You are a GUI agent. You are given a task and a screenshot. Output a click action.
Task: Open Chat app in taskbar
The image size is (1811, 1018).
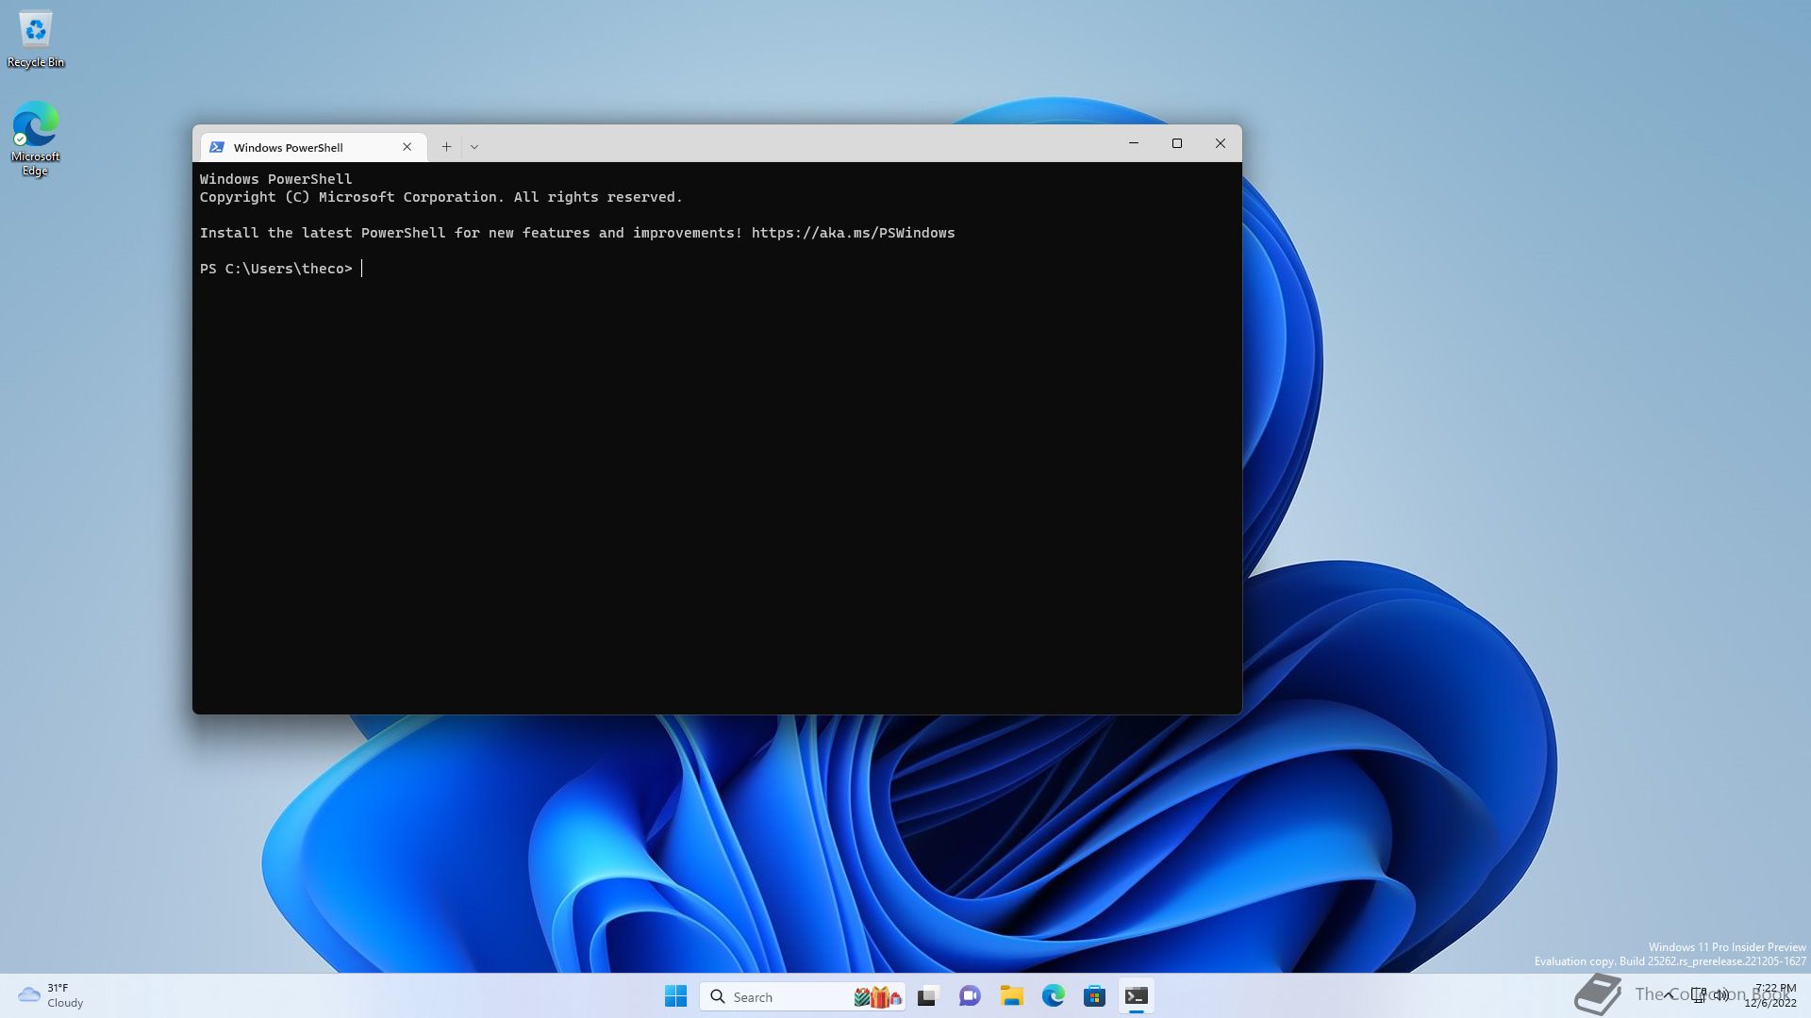tap(970, 996)
